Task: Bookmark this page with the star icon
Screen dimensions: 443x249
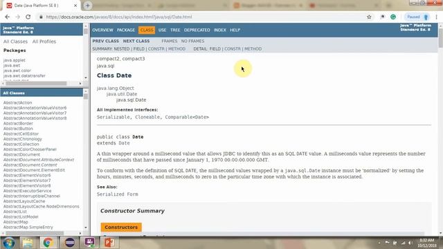Action: (369, 17)
